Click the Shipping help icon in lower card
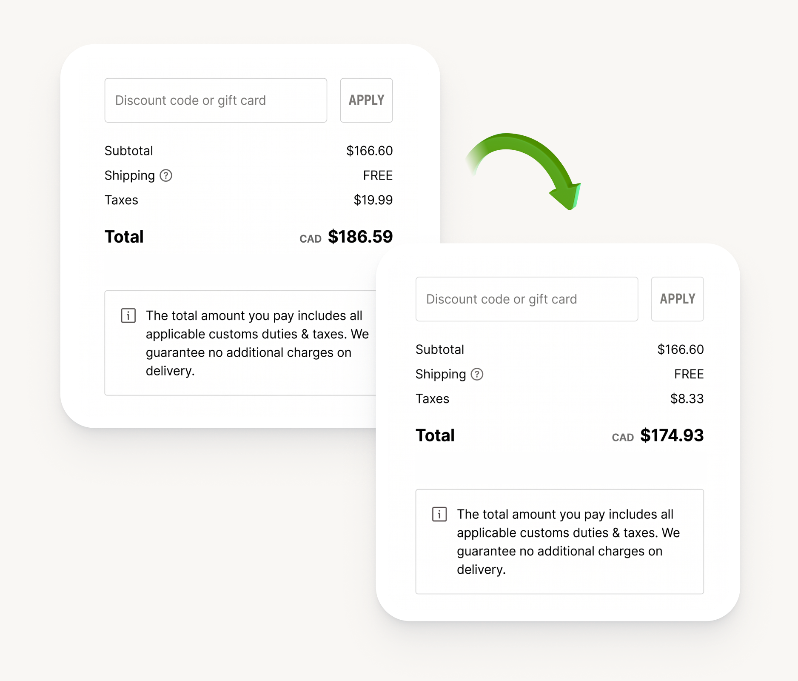The image size is (798, 681). pos(477,374)
